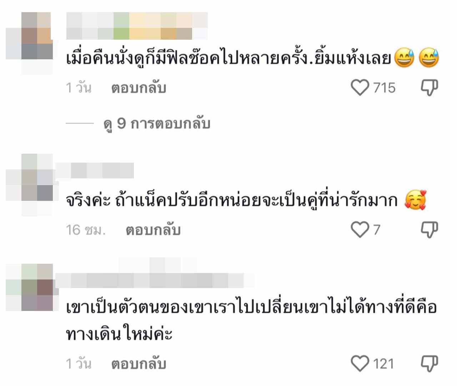Viewport: 457px width, 386px height.
Task: Select the comment text starting เขาเป็นตัวตน
Action: tap(252, 321)
